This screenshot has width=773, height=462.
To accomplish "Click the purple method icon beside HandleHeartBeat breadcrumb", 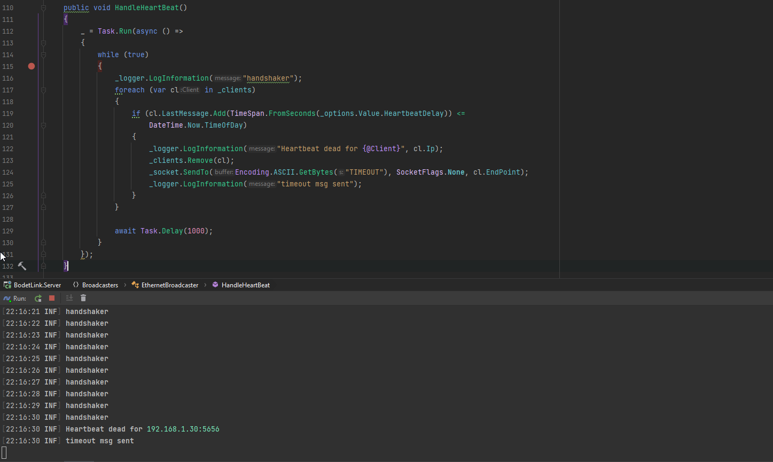I will pyautogui.click(x=215, y=285).
